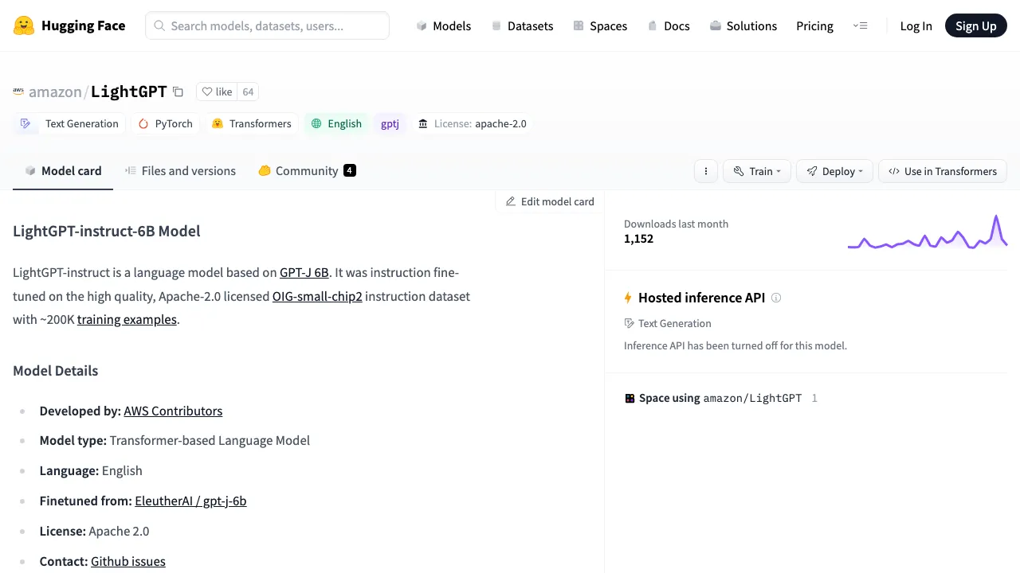Open Docs in top navigation
Screen dimensions: 1020x573
[669, 25]
